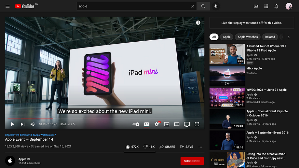This screenshot has height=168, width=299.
Task: Open YouTube apps grid
Action: click(x=266, y=6)
